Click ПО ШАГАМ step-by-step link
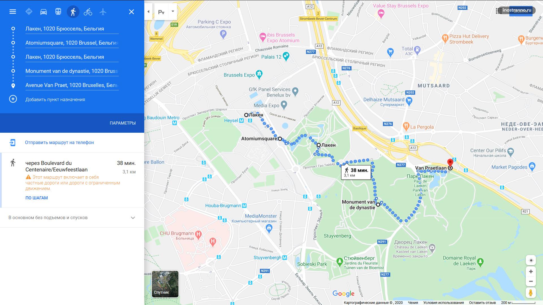Image resolution: width=543 pixels, height=305 pixels. click(36, 198)
